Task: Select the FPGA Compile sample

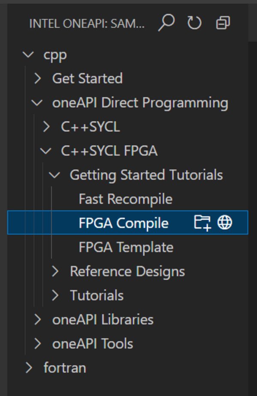Action: [123, 223]
